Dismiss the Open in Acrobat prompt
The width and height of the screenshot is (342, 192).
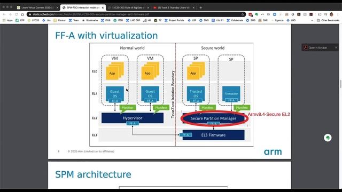pos(336,47)
